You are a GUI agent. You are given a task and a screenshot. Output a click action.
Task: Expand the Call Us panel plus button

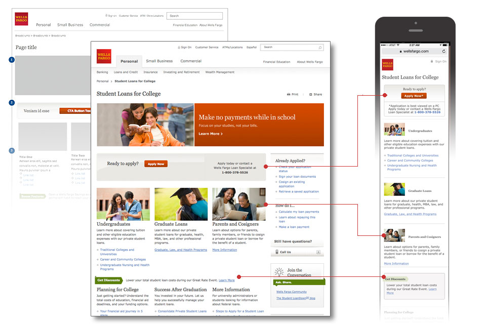[318, 252]
